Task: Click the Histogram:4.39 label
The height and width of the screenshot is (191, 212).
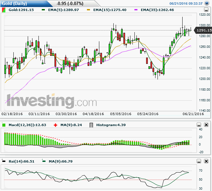Action: pyautogui.click(x=111, y=125)
